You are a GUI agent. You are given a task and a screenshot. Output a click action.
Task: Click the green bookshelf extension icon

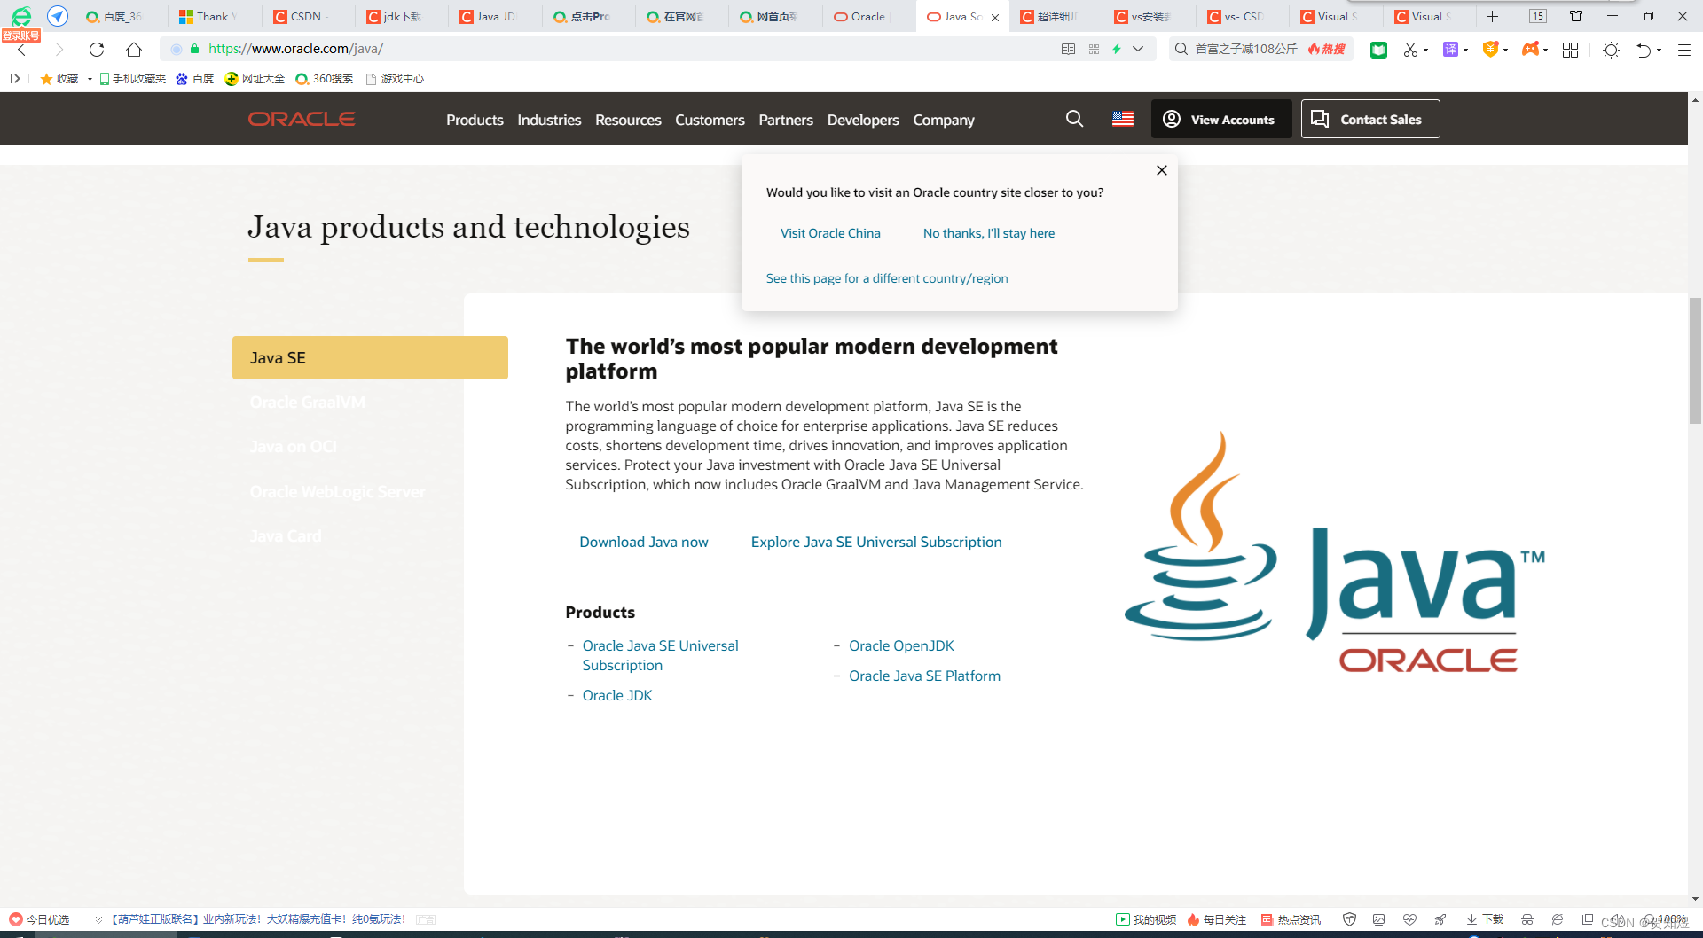tap(1378, 50)
